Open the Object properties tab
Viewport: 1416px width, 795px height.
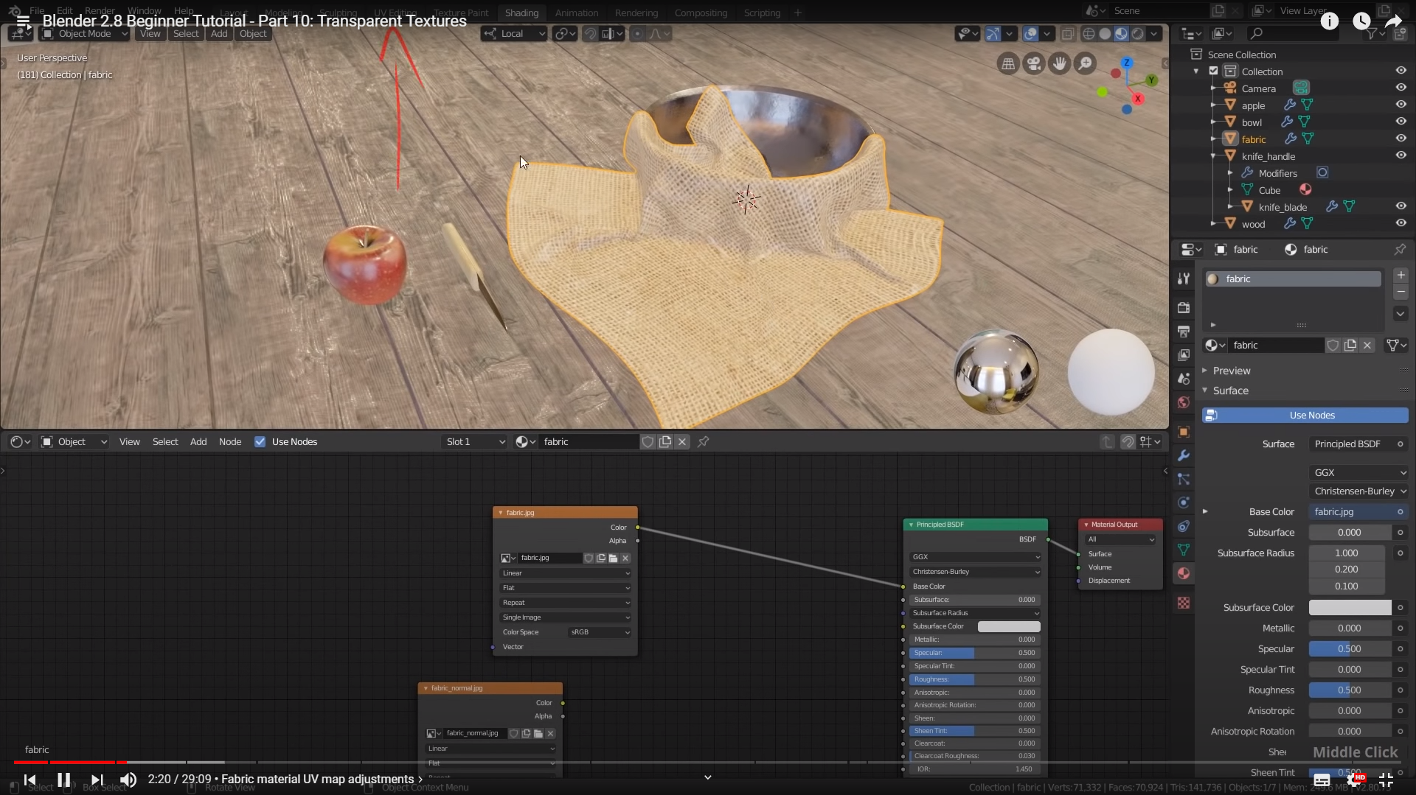point(1184,432)
